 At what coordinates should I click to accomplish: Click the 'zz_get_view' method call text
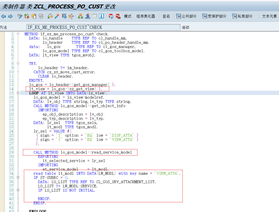point(82,89)
